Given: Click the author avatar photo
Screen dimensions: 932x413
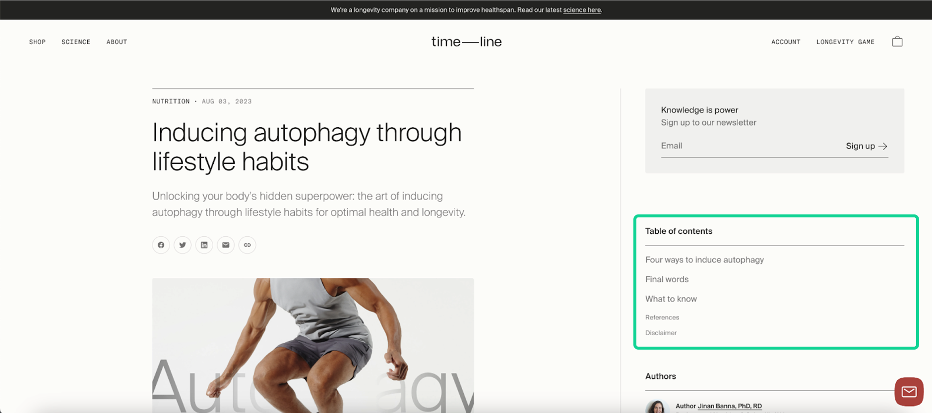Looking at the screenshot, I should pos(657,407).
